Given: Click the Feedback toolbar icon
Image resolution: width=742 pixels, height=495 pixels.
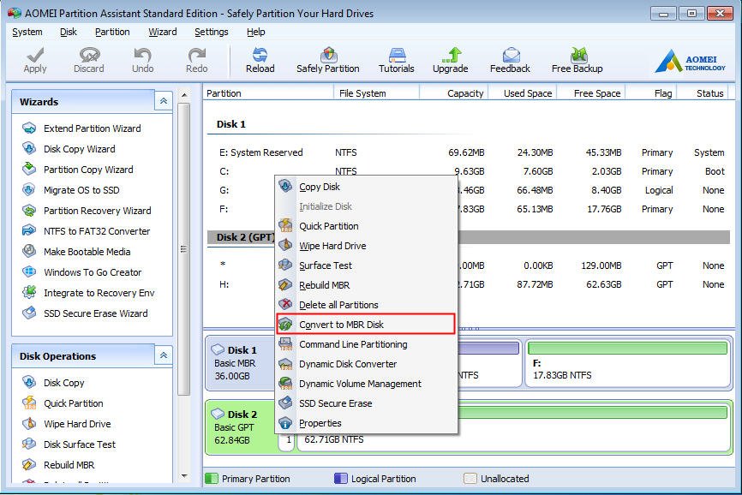Looking at the screenshot, I should tap(510, 60).
